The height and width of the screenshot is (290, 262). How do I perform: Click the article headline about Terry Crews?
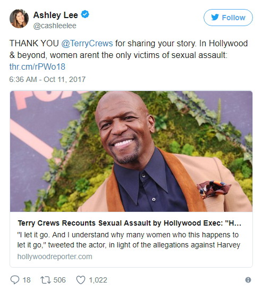pyautogui.click(x=129, y=223)
